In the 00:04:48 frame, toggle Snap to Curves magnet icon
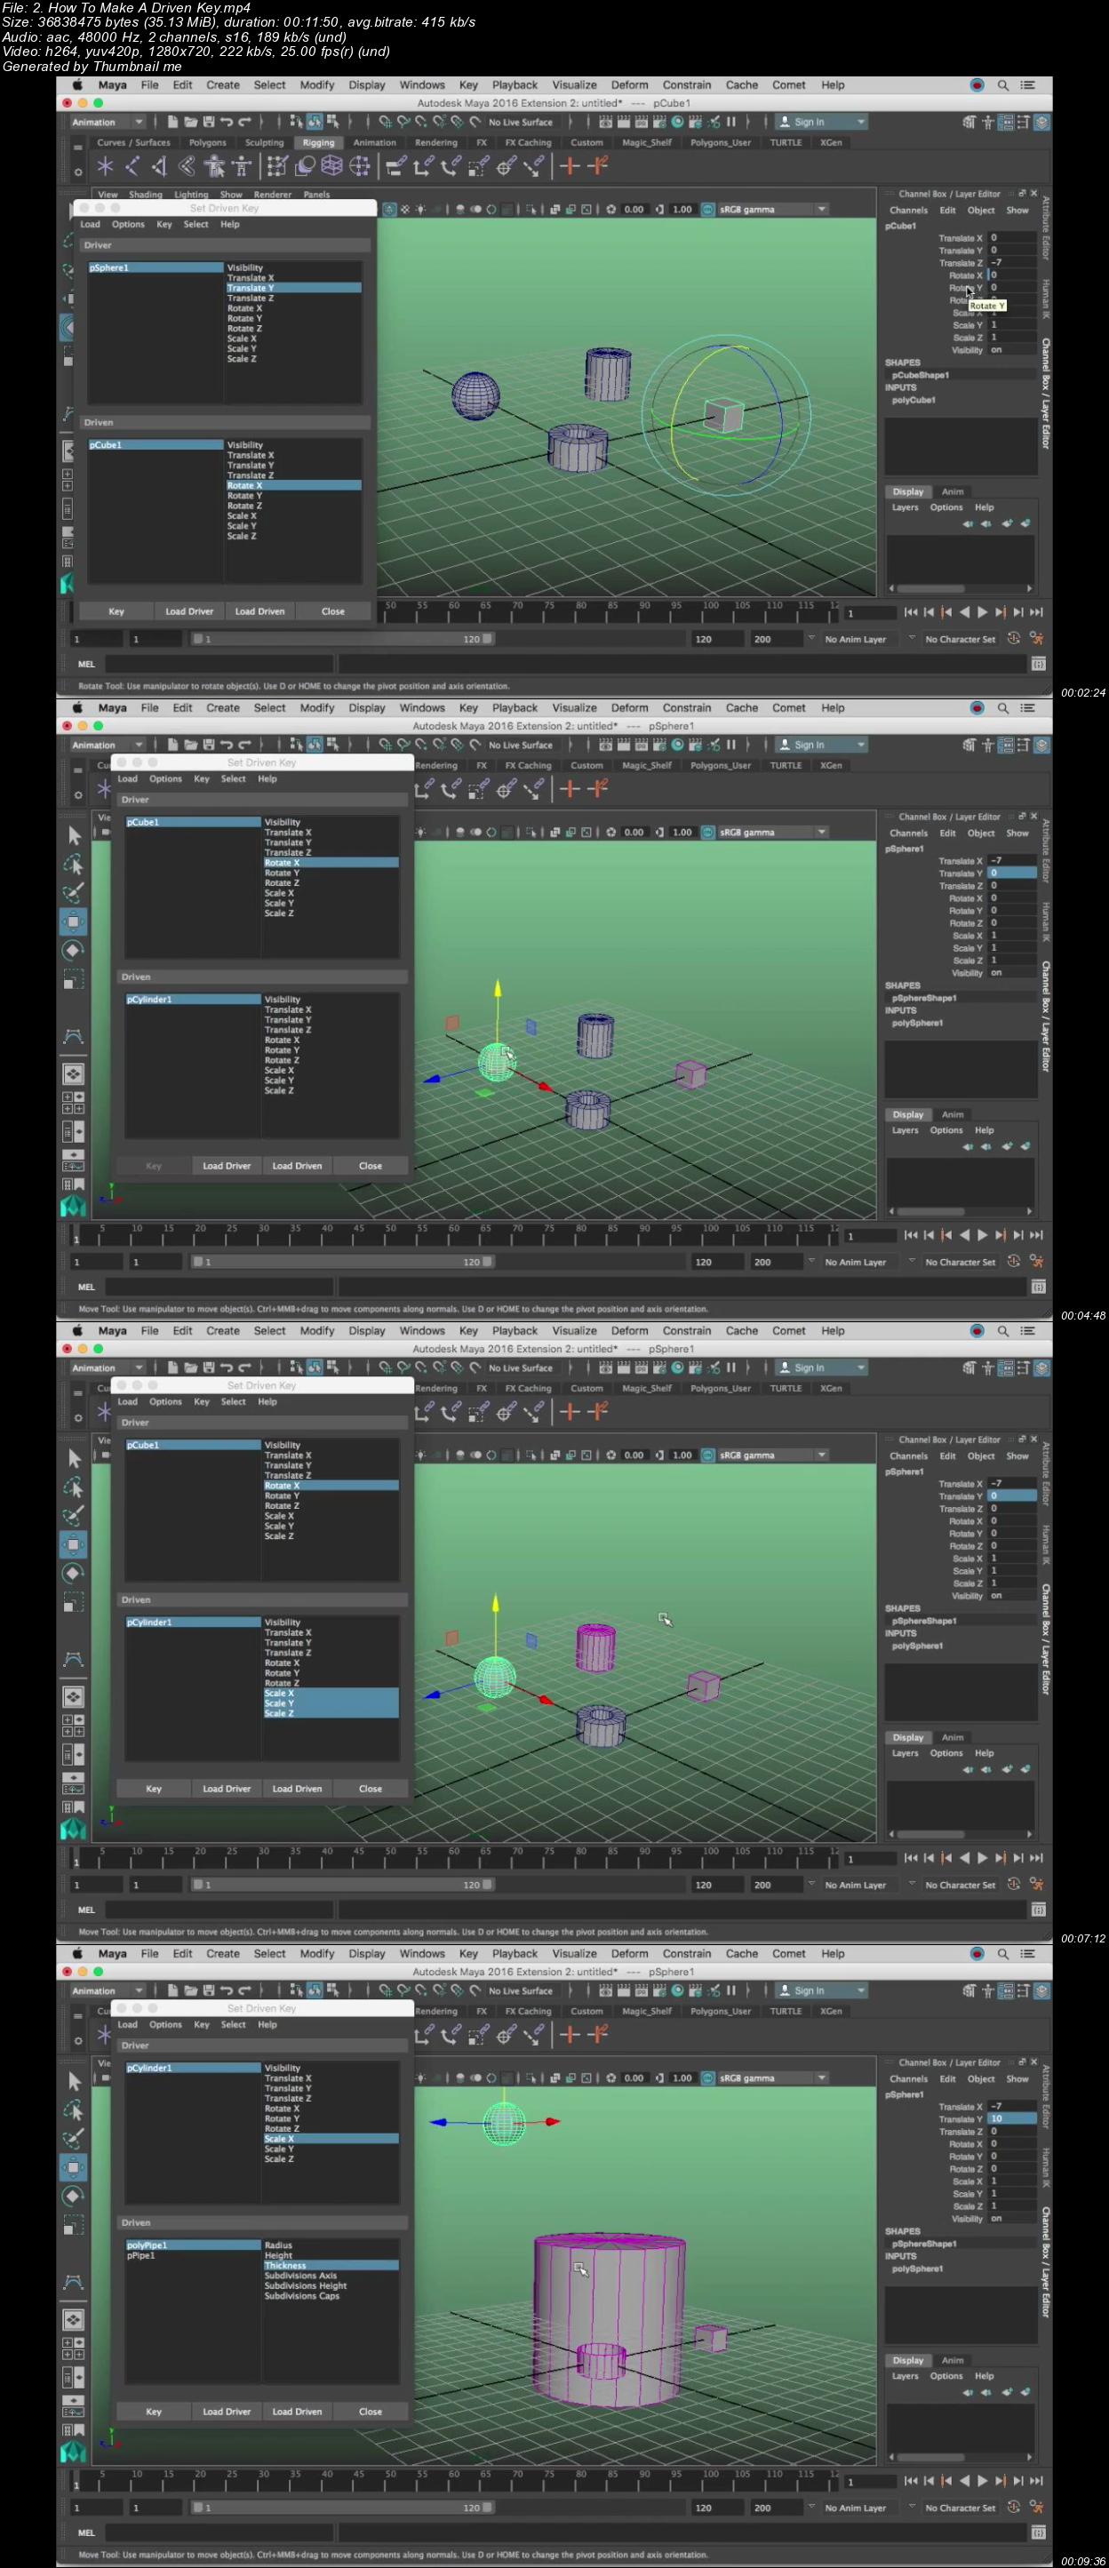 (x=403, y=746)
